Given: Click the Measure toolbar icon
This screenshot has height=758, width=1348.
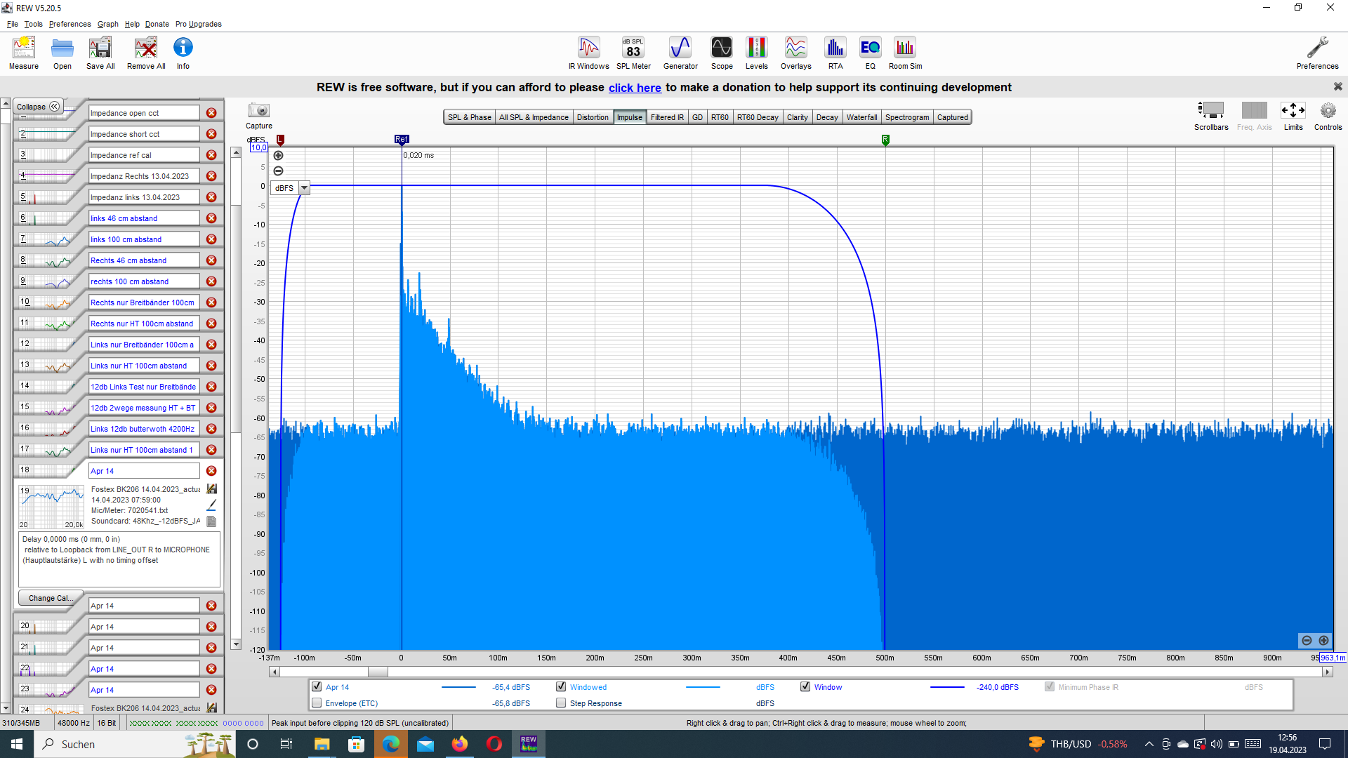Looking at the screenshot, I should coord(24,53).
